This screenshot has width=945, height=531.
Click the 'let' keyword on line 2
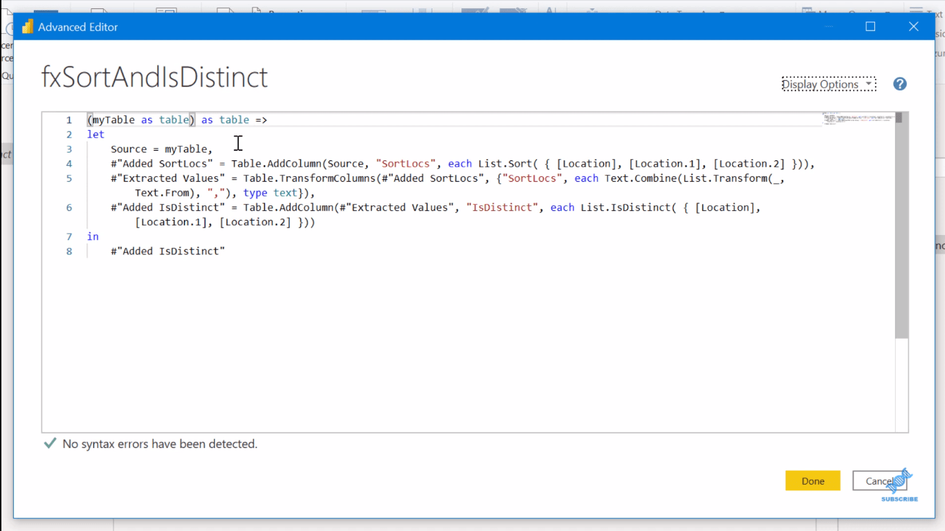(x=95, y=135)
